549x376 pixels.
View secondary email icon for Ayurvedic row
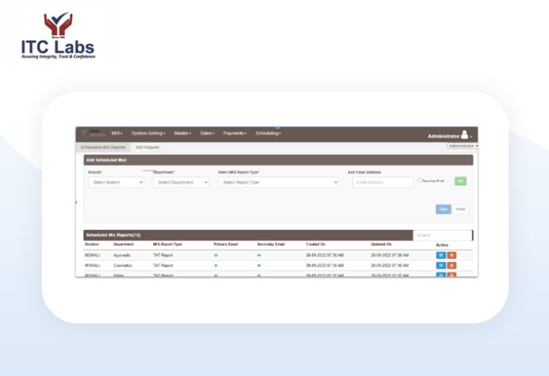point(259,255)
